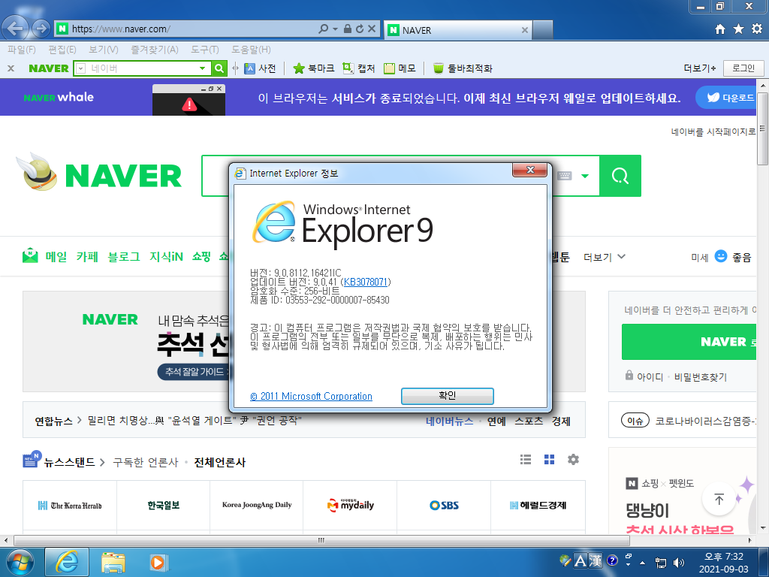Expand autocomplete arrow in Naver search box
The width and height of the screenshot is (769, 577).
pyautogui.click(x=585, y=176)
